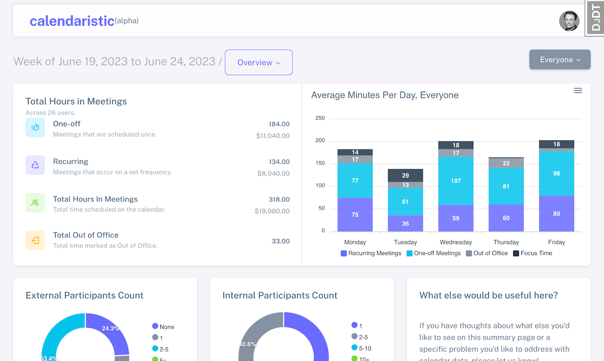
Task: Click the Recurring recycle icon
Action: (35, 165)
